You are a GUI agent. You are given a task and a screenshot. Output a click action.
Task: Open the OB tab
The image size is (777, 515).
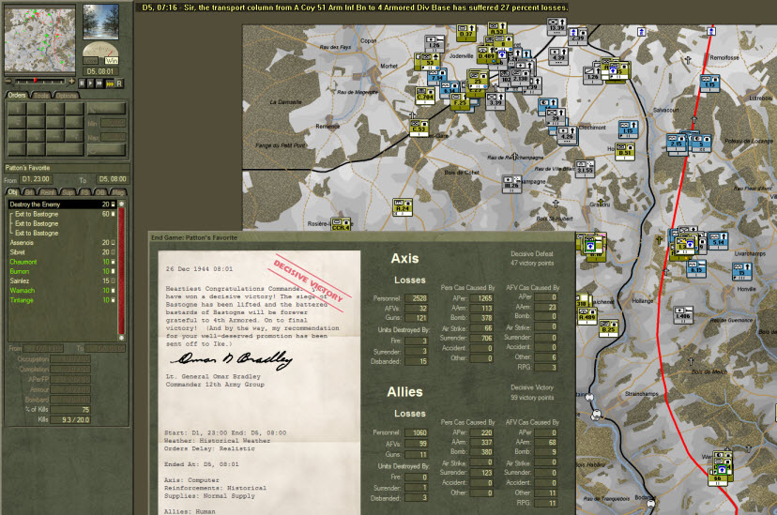100,192
